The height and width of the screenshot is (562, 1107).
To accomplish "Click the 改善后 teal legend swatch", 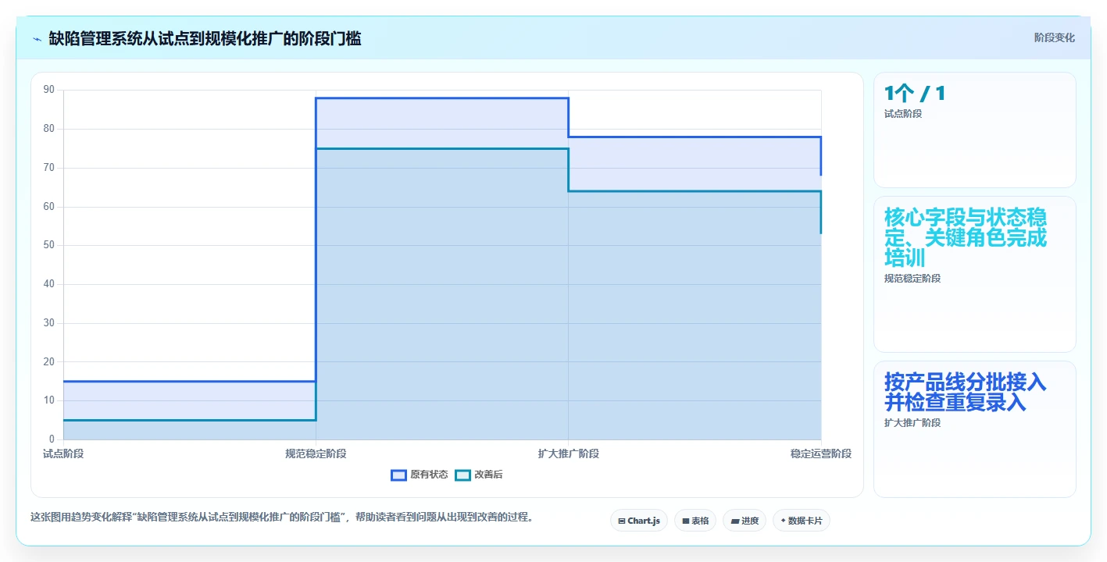I will pos(462,475).
